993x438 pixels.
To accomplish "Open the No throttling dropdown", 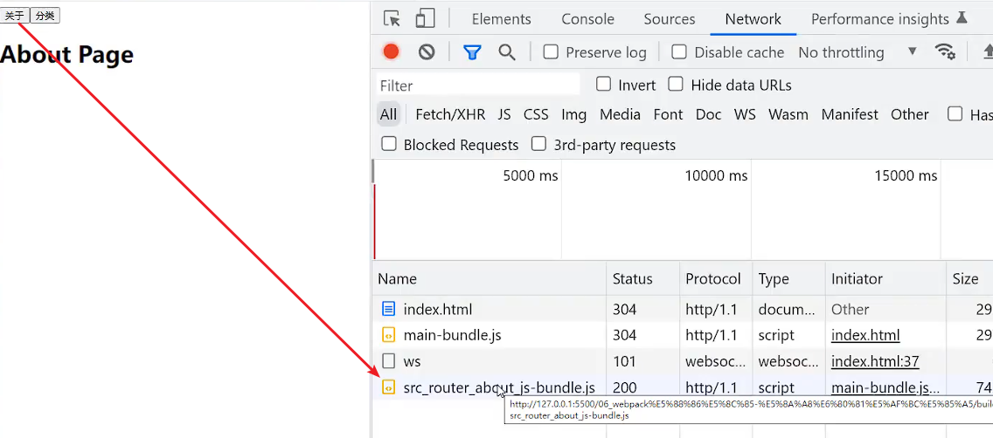I will point(857,52).
